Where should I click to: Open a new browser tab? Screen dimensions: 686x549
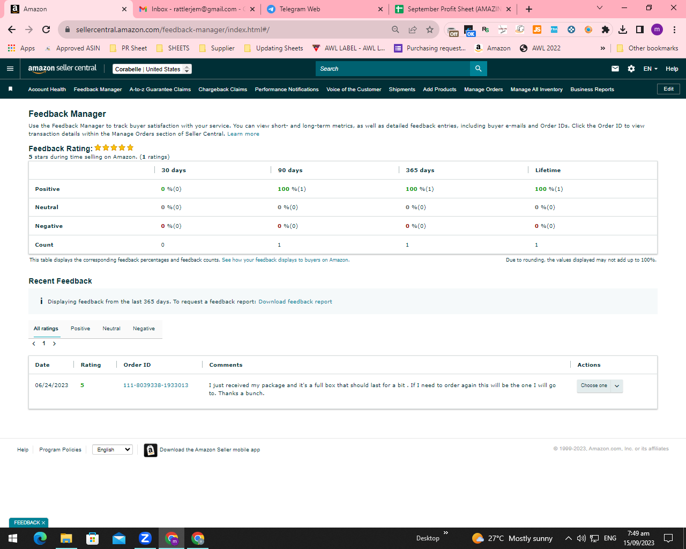[x=529, y=9]
